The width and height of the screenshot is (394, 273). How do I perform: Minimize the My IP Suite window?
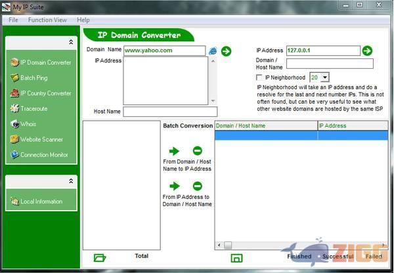coord(346,5)
